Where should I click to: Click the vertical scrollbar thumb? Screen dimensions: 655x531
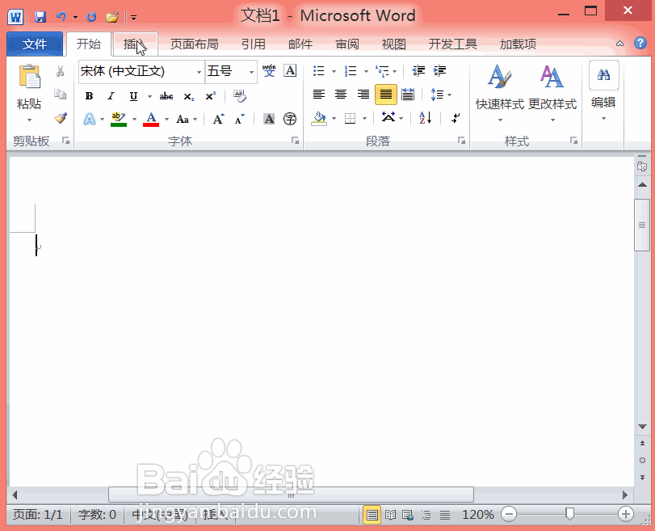(x=642, y=225)
